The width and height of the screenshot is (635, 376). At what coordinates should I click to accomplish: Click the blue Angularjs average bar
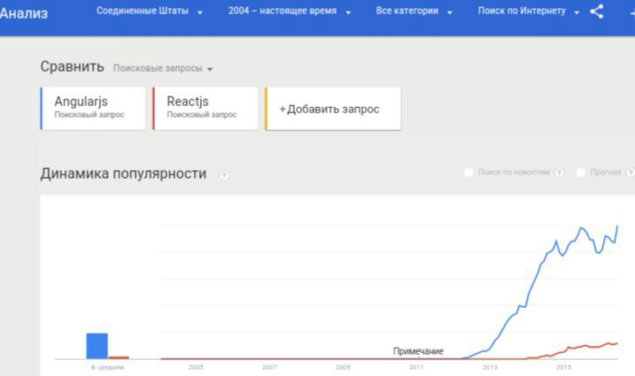[97, 346]
